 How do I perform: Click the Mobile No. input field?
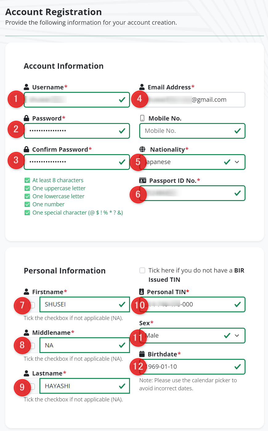pos(192,131)
